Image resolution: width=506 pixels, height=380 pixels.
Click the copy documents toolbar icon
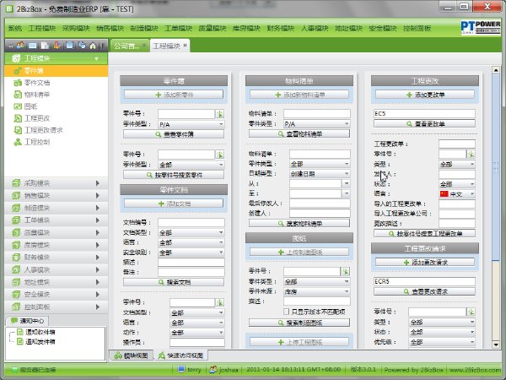[x=45, y=46]
